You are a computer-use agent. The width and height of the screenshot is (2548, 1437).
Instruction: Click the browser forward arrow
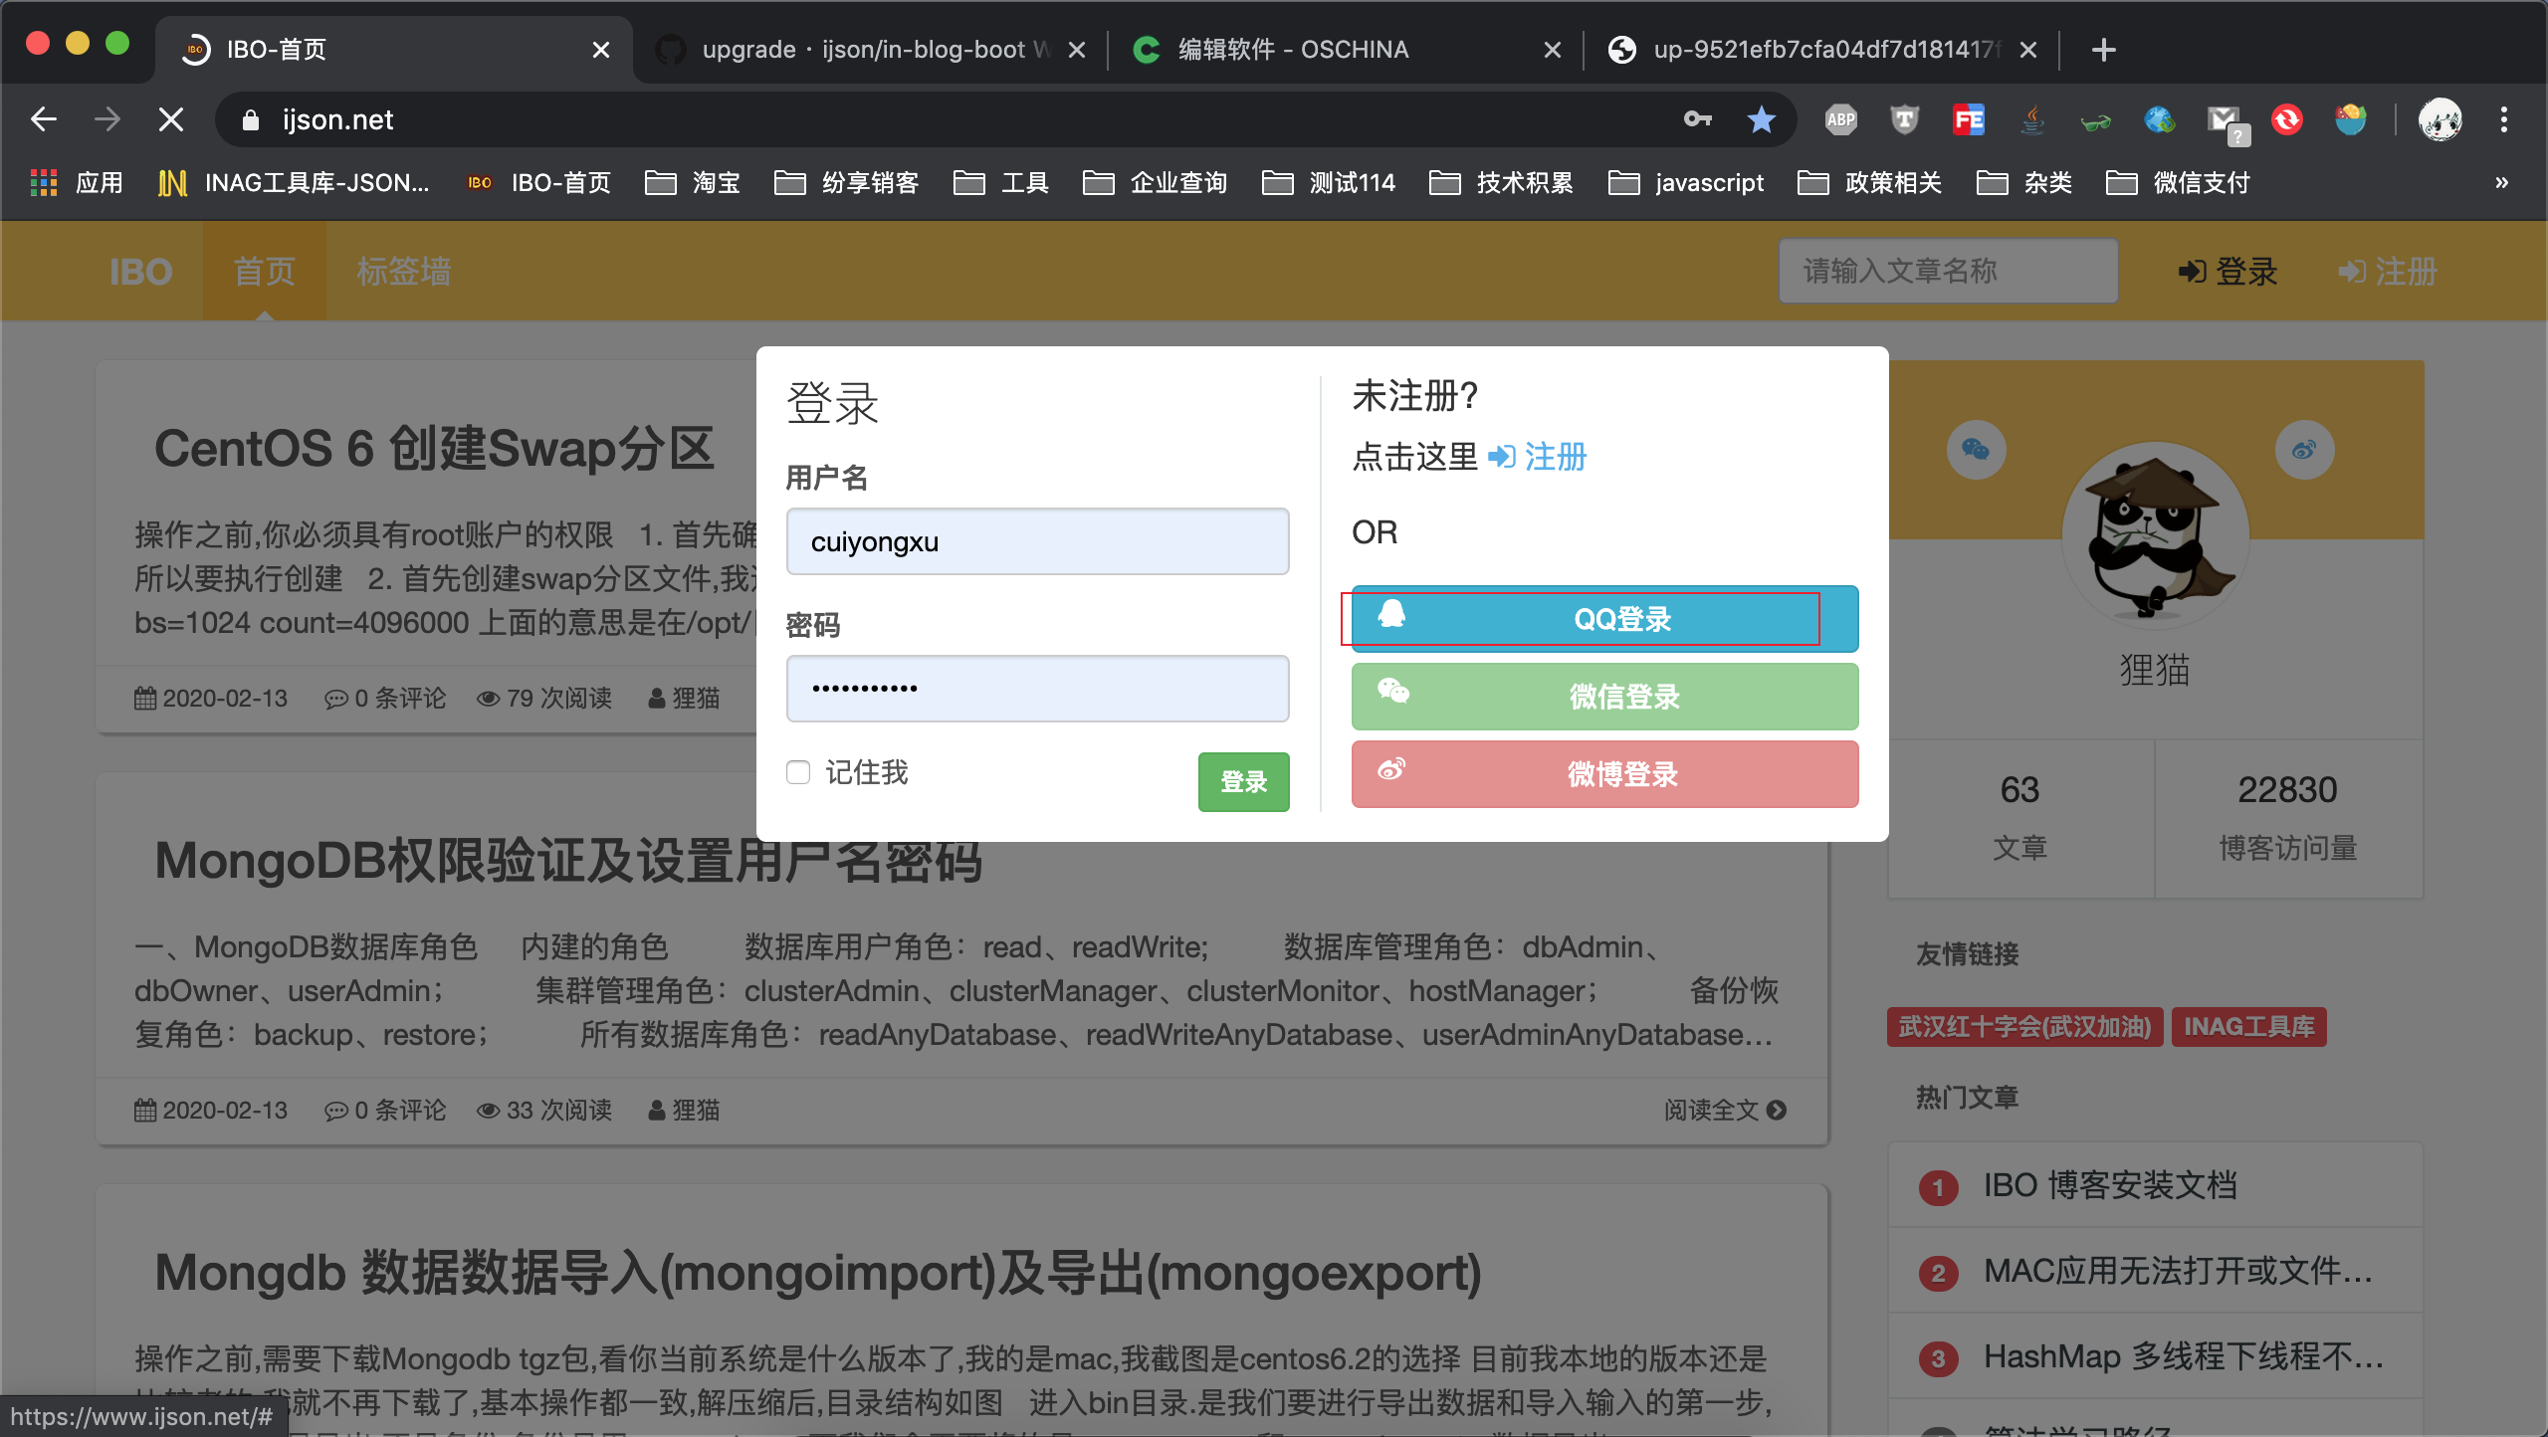(x=107, y=119)
